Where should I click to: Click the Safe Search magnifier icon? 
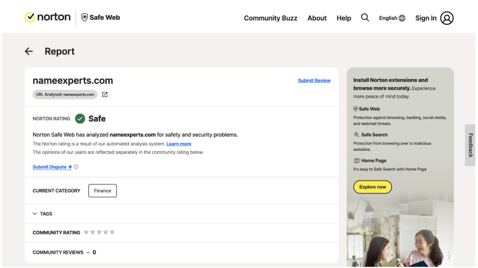tap(356, 135)
